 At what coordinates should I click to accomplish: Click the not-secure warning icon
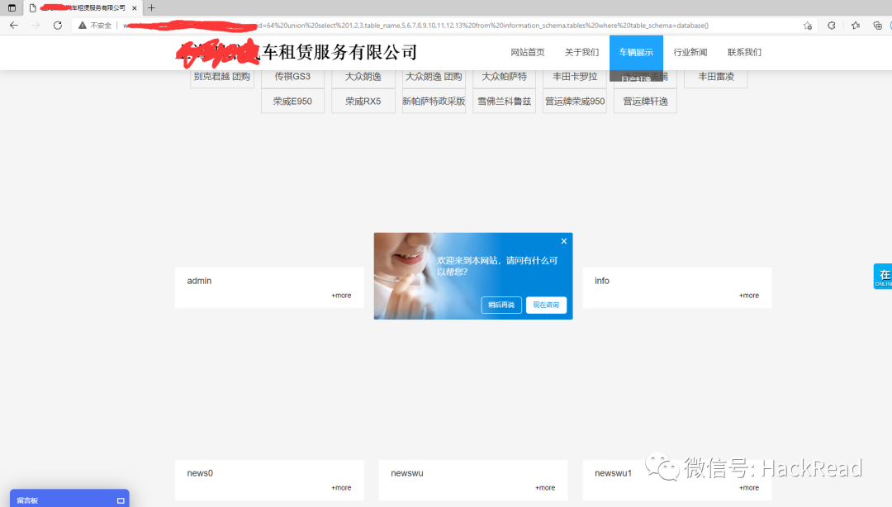point(83,25)
